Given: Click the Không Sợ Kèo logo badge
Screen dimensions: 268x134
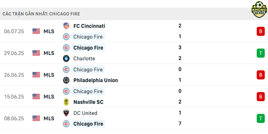Looking at the screenshot, I should click(x=259, y=10).
